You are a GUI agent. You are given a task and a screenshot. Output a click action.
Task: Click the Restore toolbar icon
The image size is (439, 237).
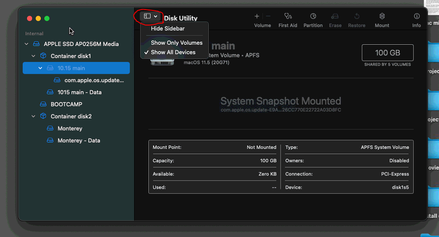(x=356, y=16)
